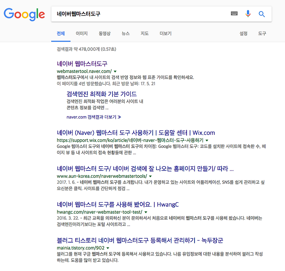Expand dropdown arrow next to support.wix.com URL
Image resolution: width=285 pixels, height=271 pixels.
pyautogui.click(x=207, y=140)
